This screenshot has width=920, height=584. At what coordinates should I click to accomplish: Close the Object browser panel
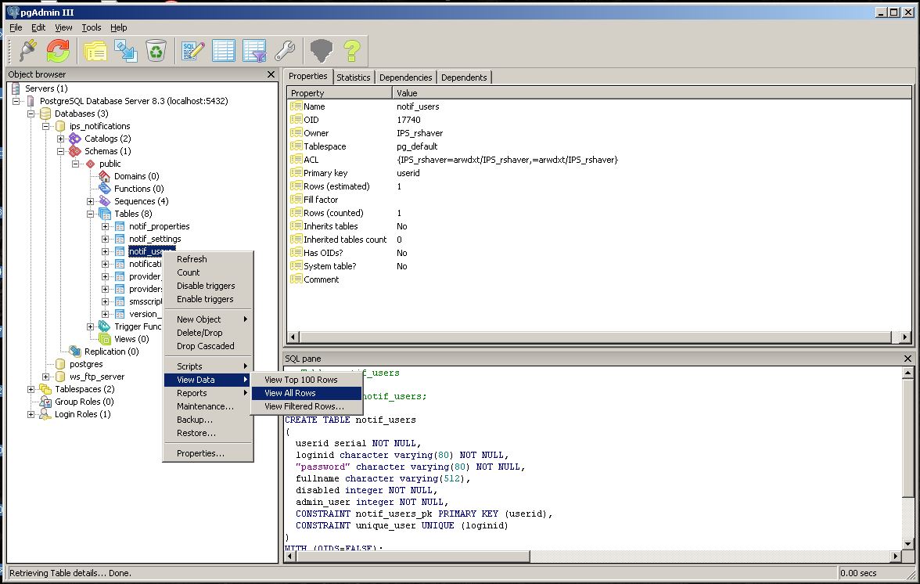coord(271,74)
